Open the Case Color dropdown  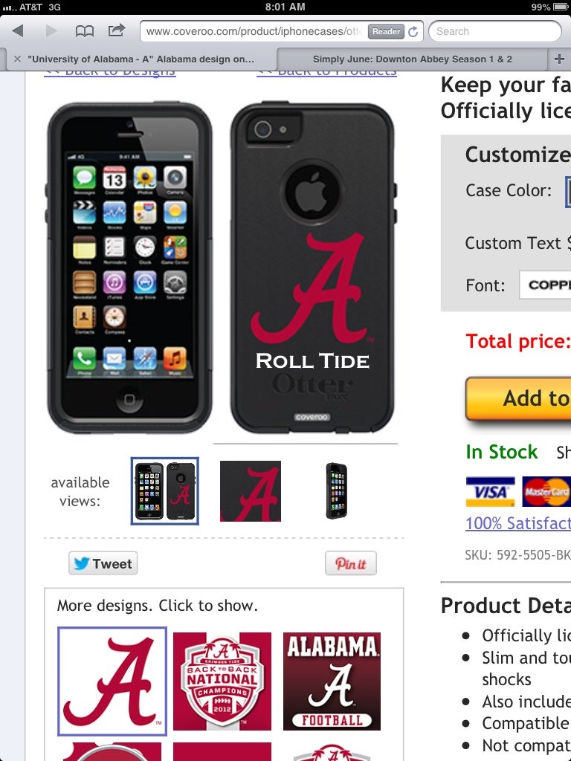pos(567,190)
